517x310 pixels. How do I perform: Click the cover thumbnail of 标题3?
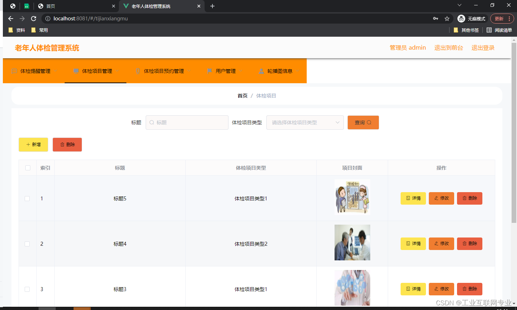[x=352, y=288]
